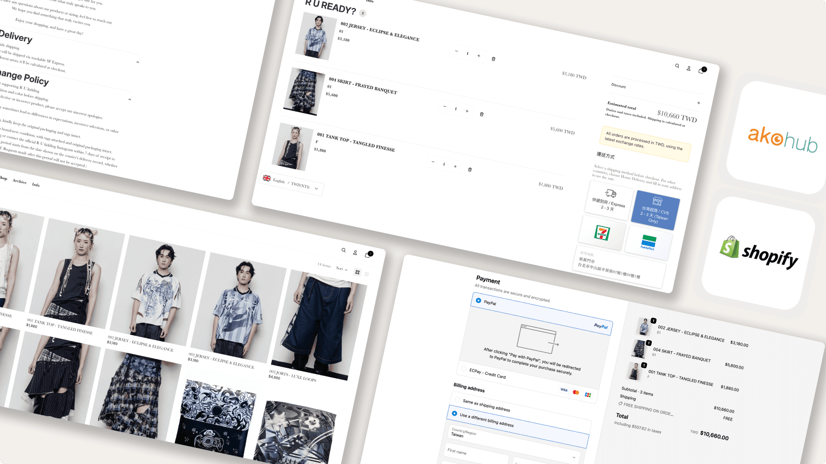Trash the 001 Tank Top cart item
The image size is (826, 464).
[x=469, y=170]
